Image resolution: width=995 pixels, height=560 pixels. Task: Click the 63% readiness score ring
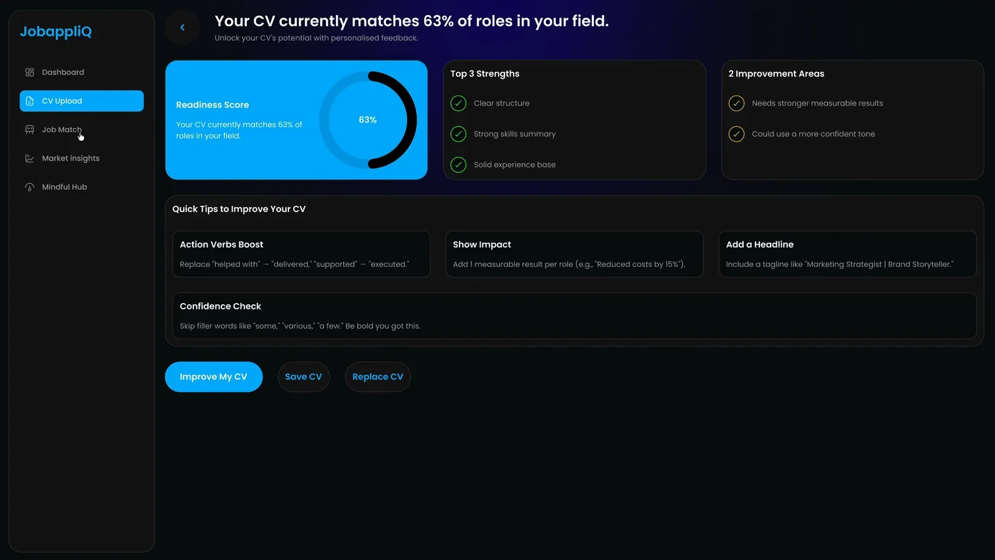[x=368, y=120]
